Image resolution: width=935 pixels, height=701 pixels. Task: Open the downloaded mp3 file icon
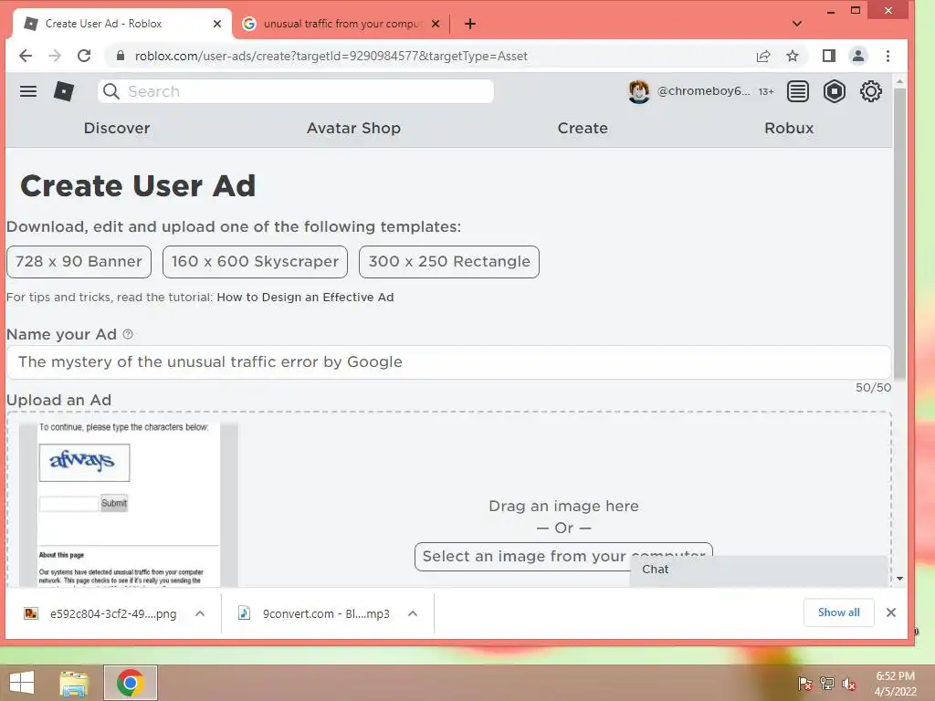coord(244,612)
